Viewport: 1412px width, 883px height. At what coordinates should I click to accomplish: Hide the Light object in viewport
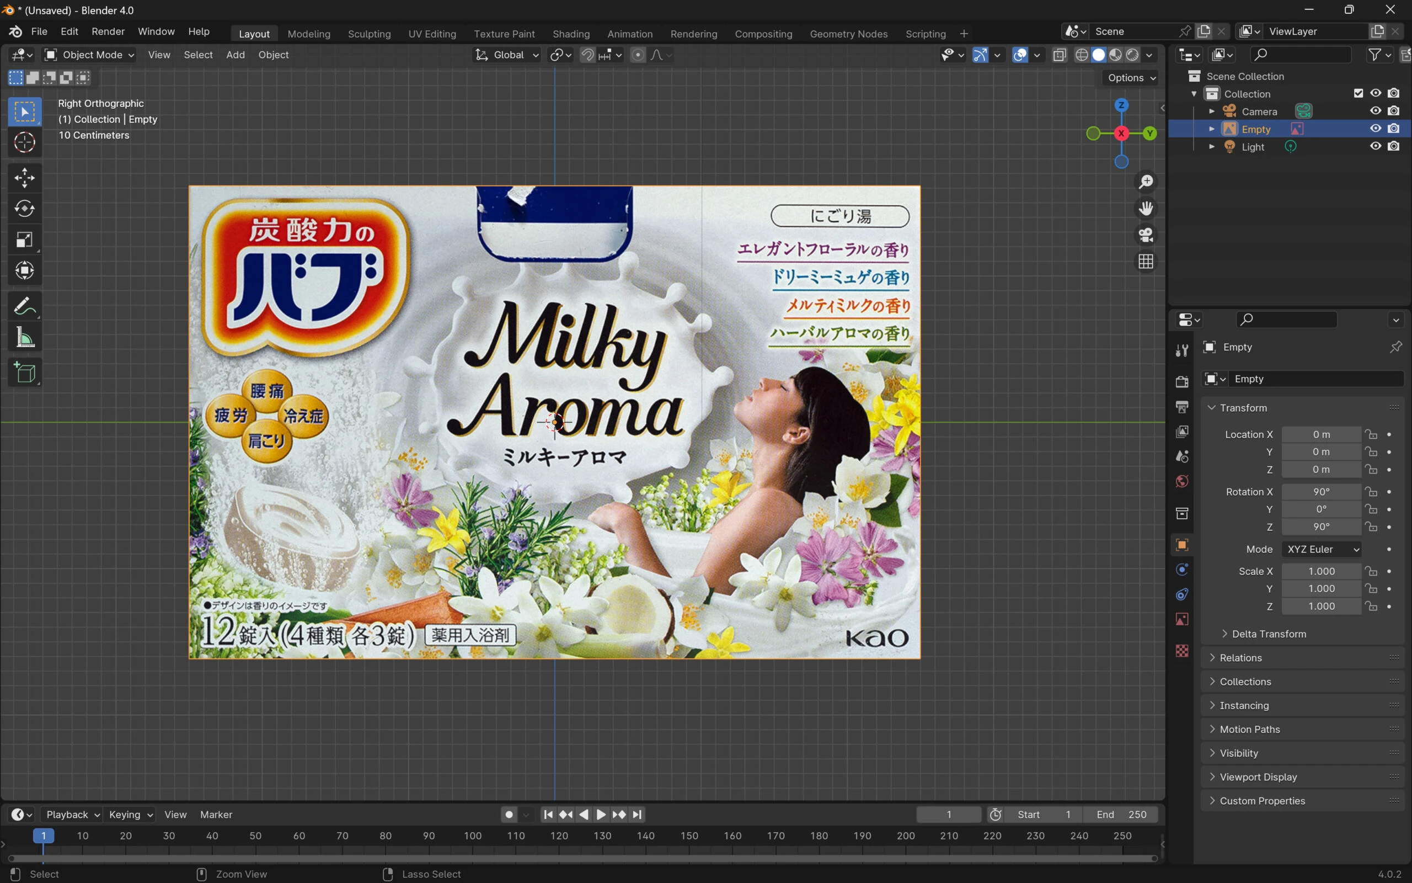(1375, 146)
